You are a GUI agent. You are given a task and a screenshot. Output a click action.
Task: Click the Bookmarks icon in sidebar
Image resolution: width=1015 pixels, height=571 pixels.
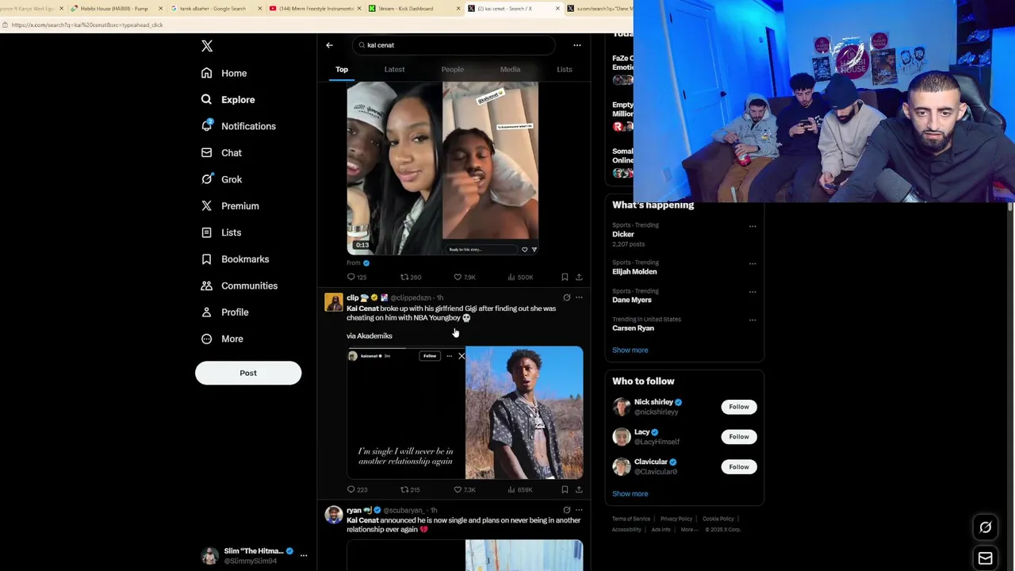pyautogui.click(x=206, y=259)
